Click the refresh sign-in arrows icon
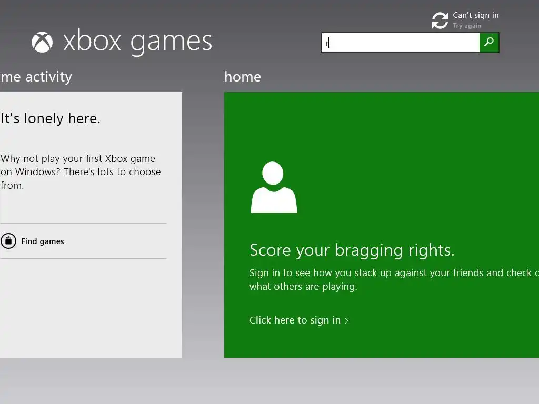The height and width of the screenshot is (404, 539). 440,21
